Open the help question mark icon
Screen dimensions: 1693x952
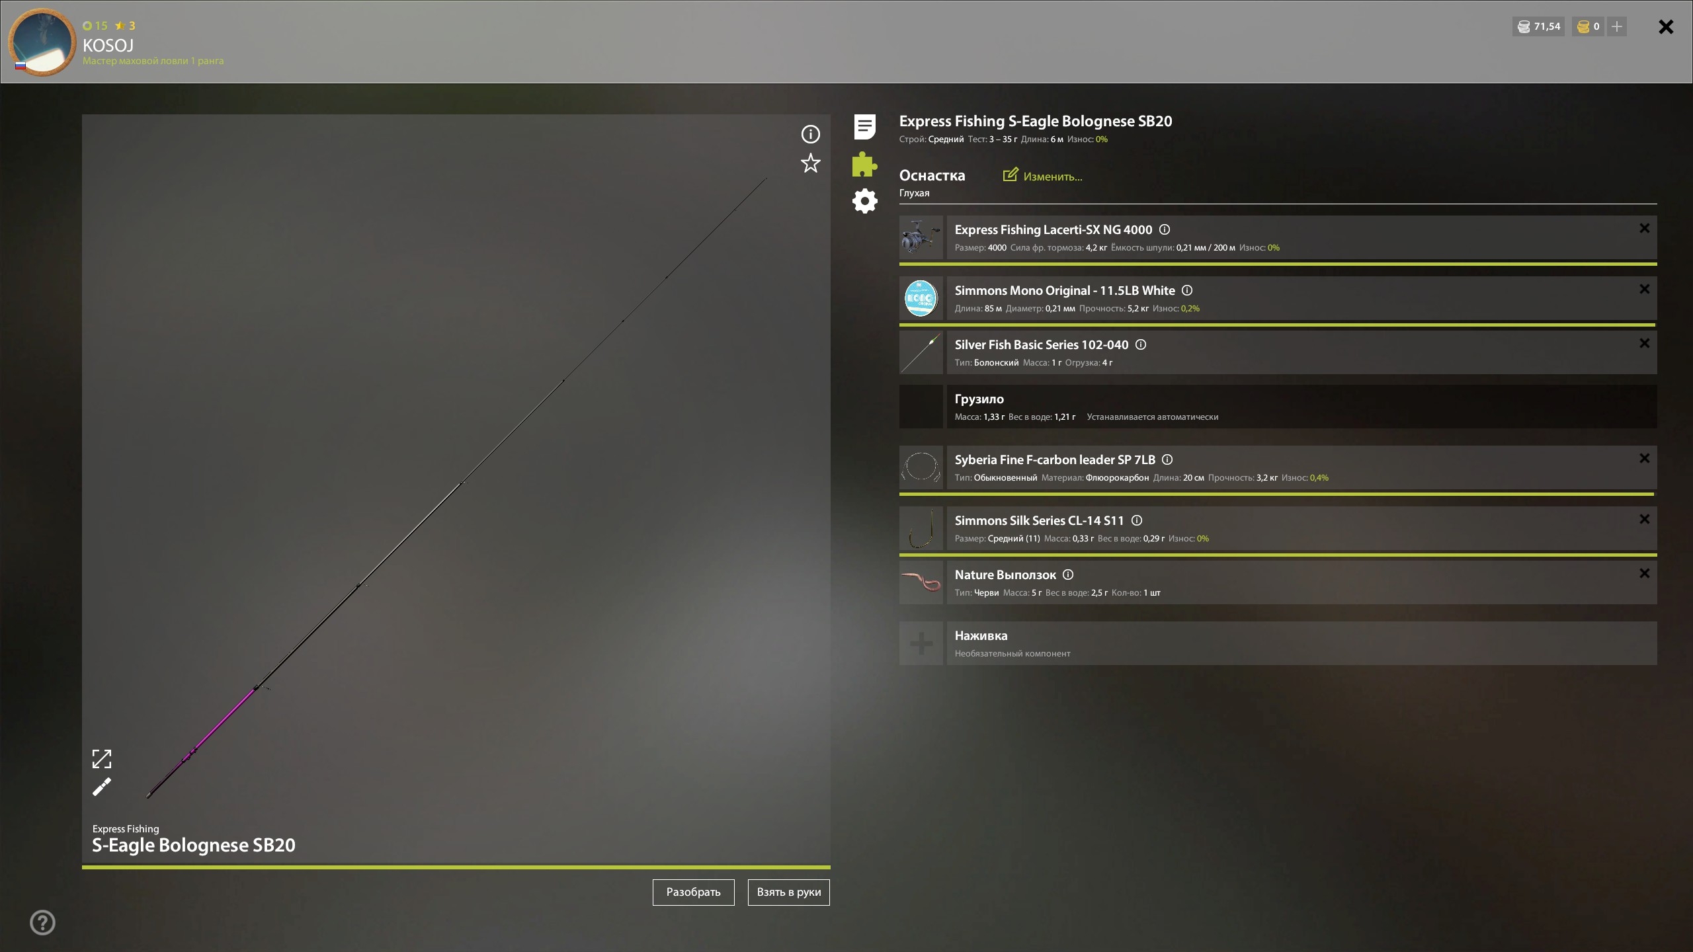click(43, 922)
